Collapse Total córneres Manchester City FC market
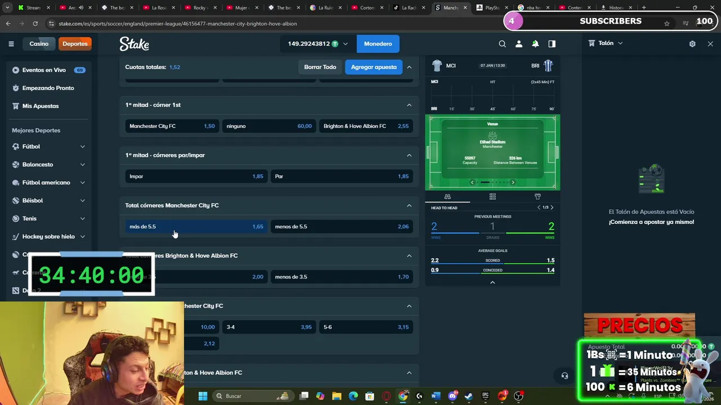721x405 pixels. pyautogui.click(x=409, y=205)
